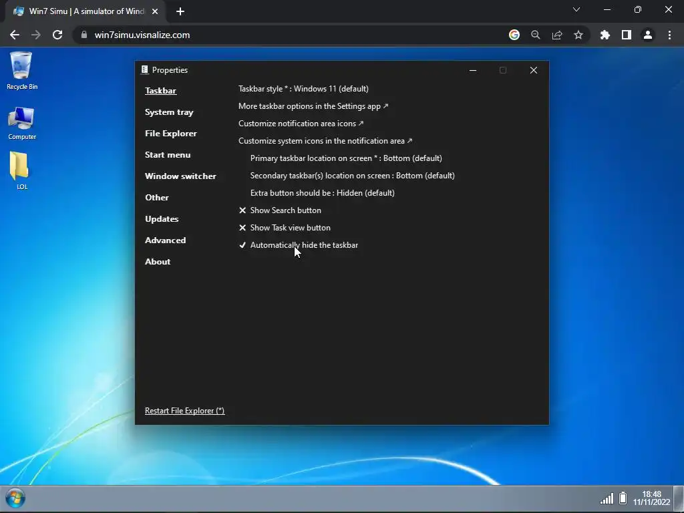
Task: Change Secondary taskbar(s) location on screen
Action: pos(353,176)
